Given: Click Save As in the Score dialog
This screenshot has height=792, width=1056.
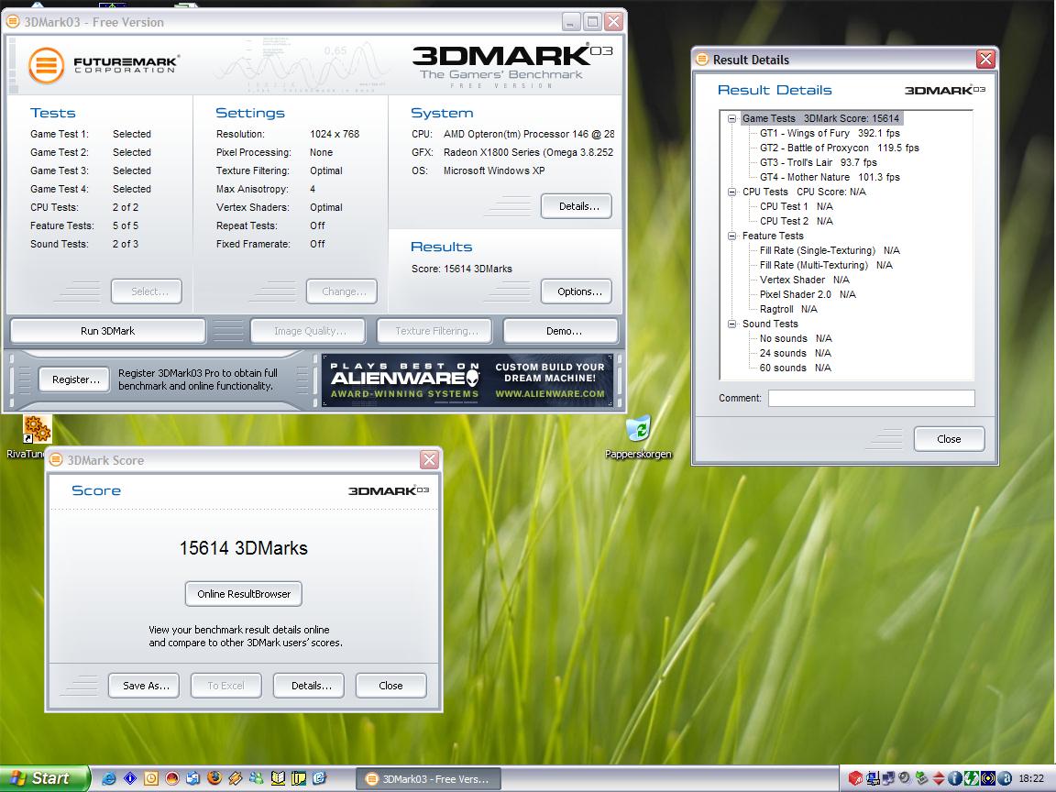Looking at the screenshot, I should coord(144,686).
